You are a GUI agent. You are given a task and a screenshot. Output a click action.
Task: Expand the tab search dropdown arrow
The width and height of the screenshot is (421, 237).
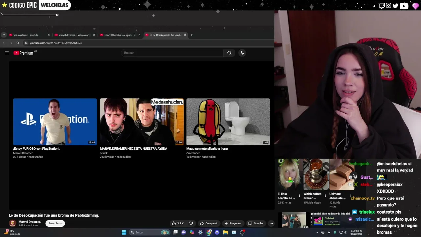pos(4,35)
